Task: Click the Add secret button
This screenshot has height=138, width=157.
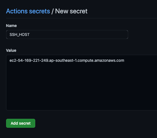Action: tap(21, 123)
